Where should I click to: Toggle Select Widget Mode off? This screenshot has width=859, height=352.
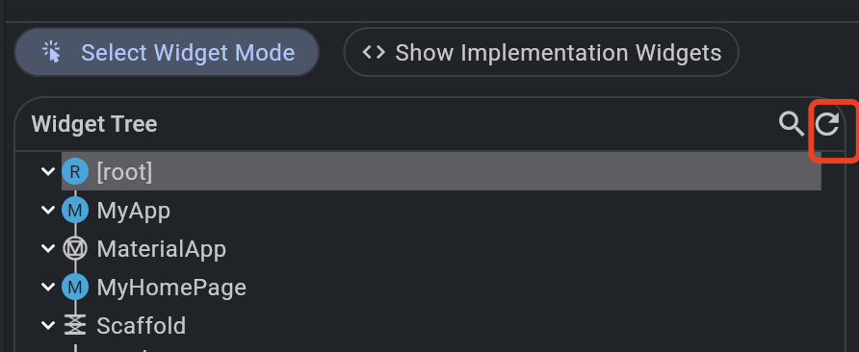tap(168, 53)
